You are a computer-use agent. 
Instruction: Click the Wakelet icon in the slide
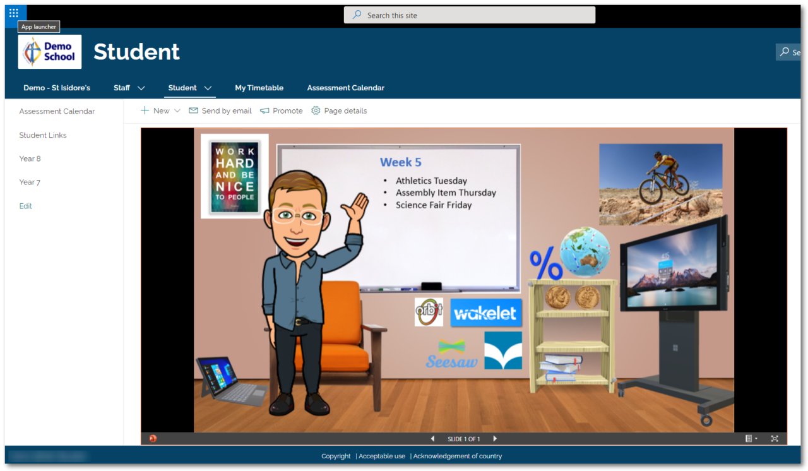(486, 313)
